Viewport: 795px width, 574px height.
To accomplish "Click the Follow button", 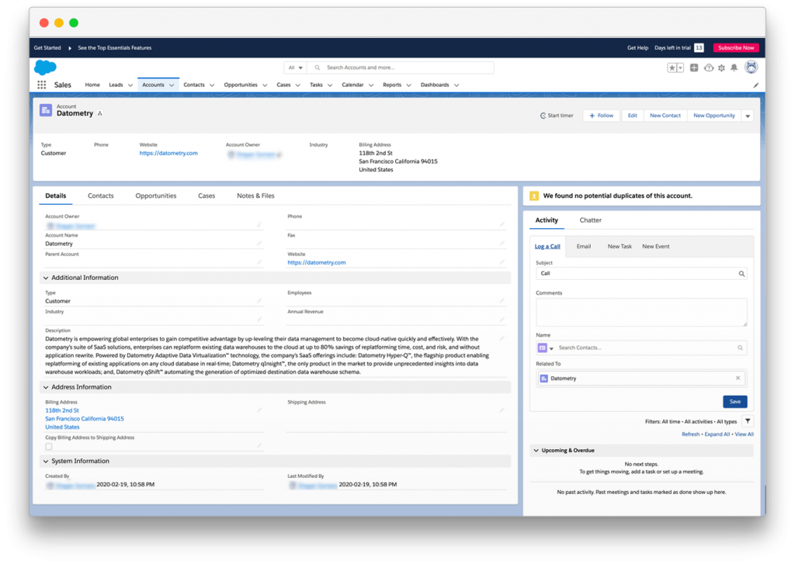I will click(x=602, y=116).
